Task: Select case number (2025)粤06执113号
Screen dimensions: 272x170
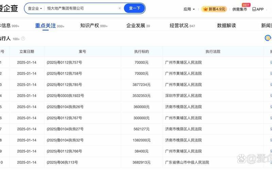Action: pyautogui.click(x=62, y=163)
